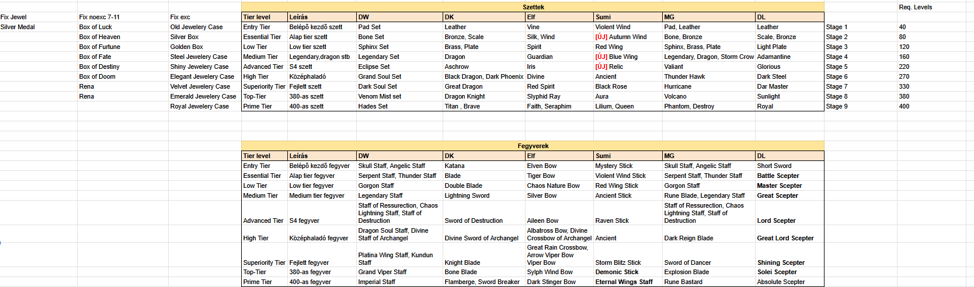Click the Black Dragon, Dark Phoenix cell
The width and height of the screenshot is (974, 287).
(x=483, y=76)
